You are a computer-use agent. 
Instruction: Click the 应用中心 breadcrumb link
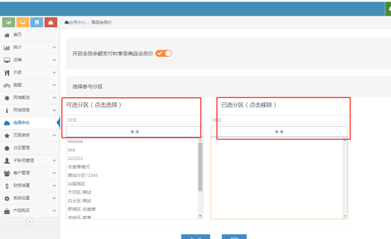coord(77,22)
